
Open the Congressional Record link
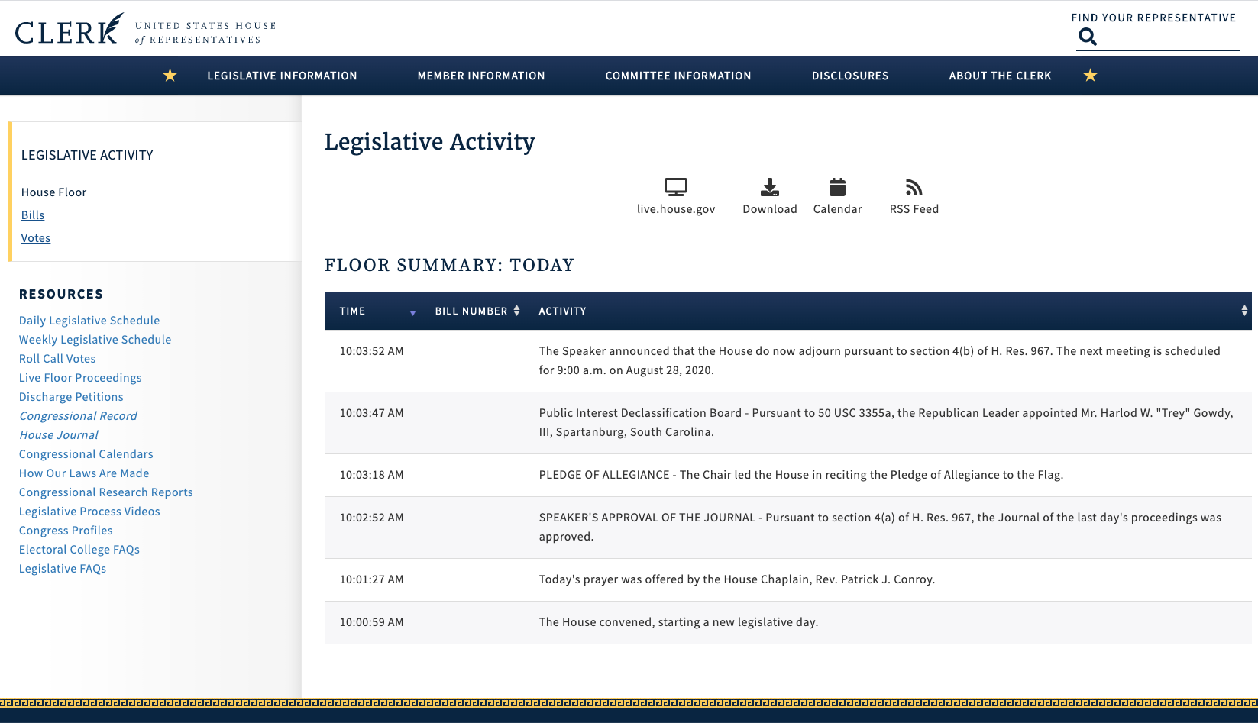[78, 416]
